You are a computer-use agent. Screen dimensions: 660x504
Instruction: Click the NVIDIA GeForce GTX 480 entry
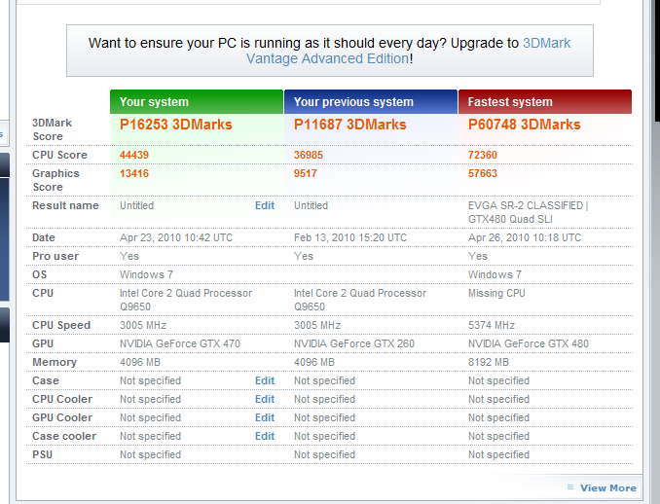pos(529,343)
